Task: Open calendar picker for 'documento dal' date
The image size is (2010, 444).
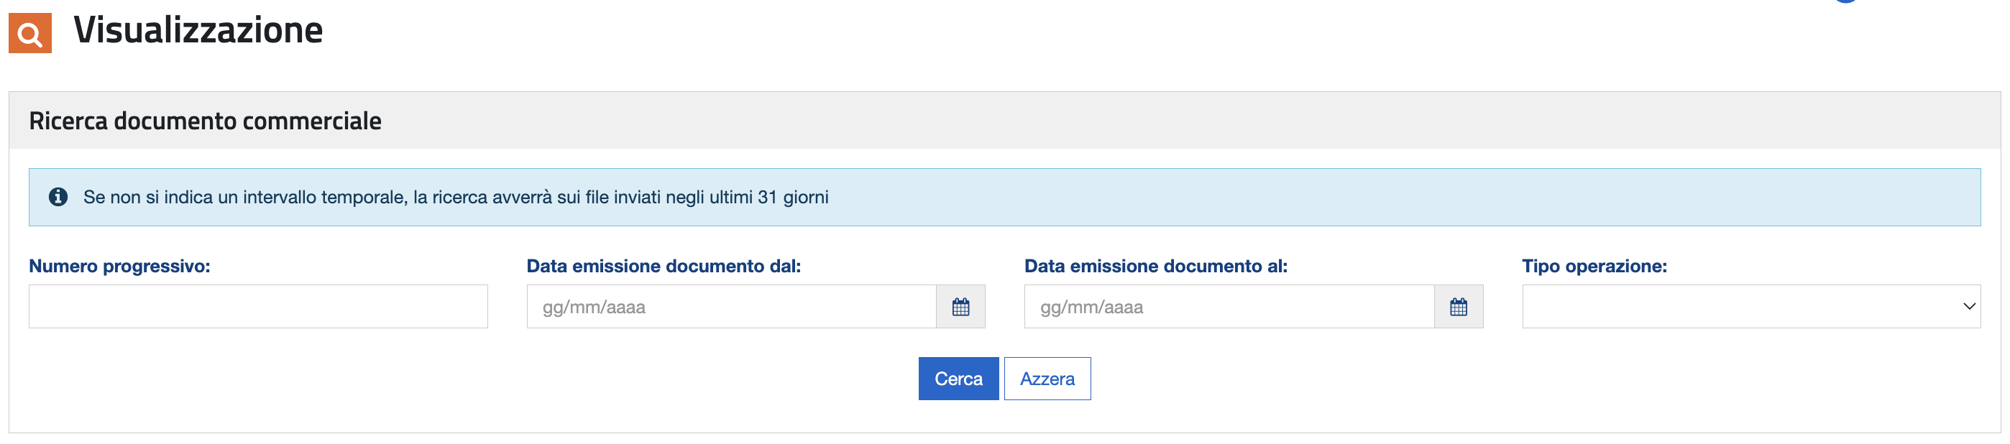Action: 960,307
